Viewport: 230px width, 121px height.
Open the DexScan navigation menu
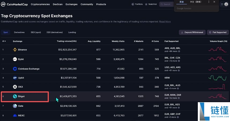pos(58,4)
